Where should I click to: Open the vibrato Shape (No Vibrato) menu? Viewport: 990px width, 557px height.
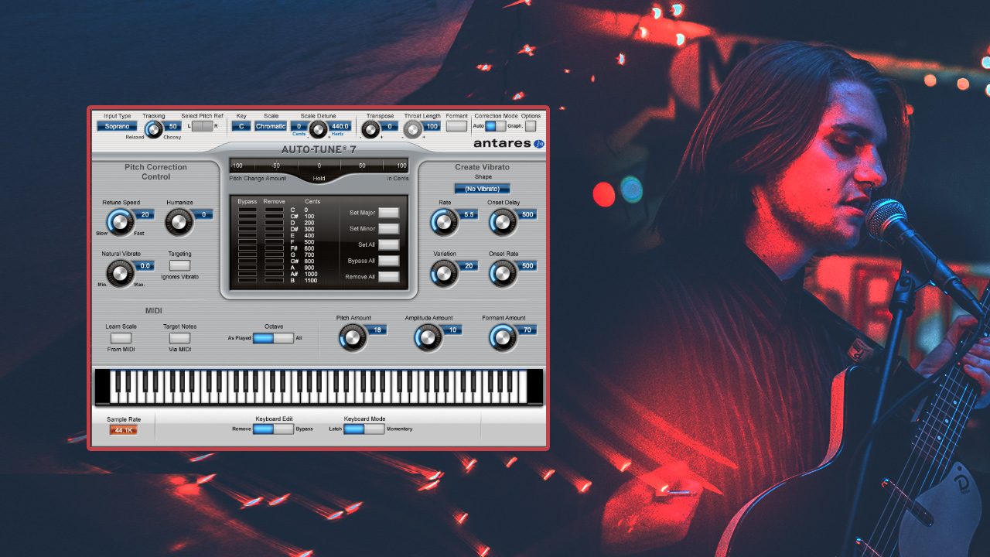[482, 189]
